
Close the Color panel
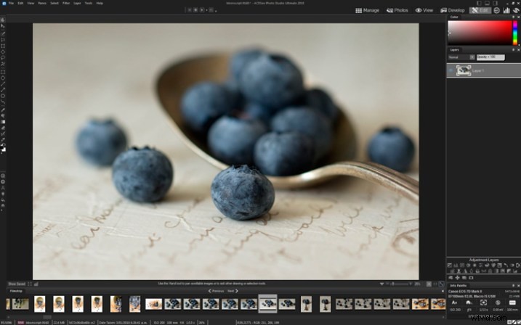point(518,17)
